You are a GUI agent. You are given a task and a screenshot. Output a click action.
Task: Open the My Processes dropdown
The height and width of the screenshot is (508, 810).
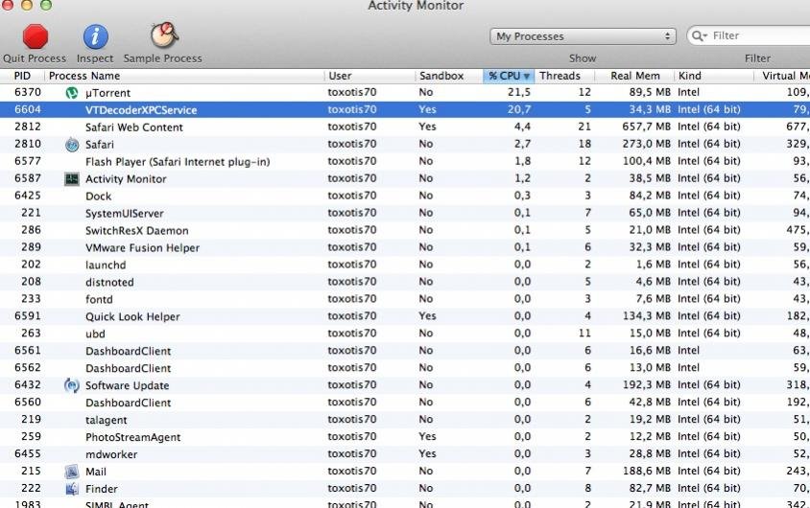(x=583, y=36)
